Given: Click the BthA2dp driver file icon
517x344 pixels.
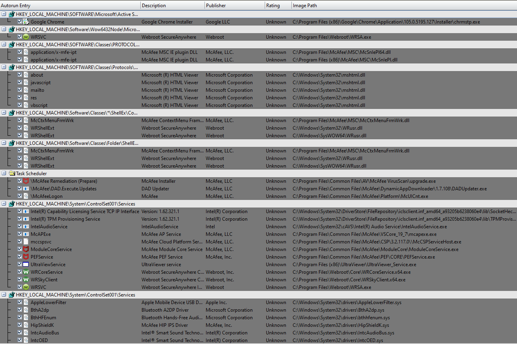Looking at the screenshot, I should pos(26,310).
